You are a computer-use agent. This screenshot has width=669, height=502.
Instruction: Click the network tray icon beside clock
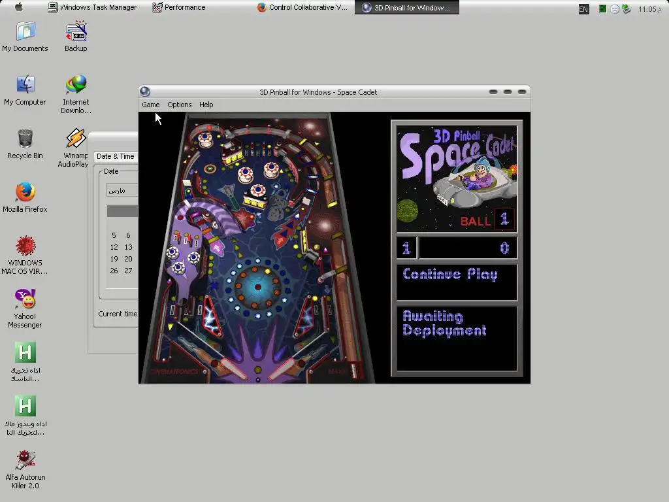[627, 8]
